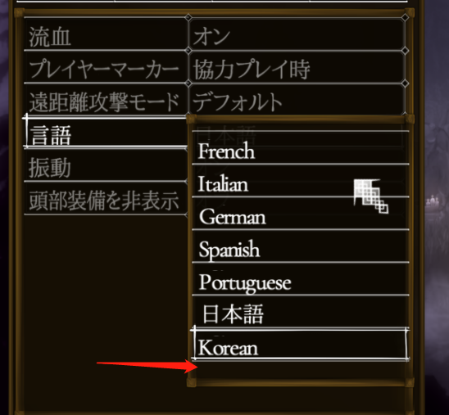Click the 流血 setting label
This screenshot has height=415, width=449.
point(106,34)
